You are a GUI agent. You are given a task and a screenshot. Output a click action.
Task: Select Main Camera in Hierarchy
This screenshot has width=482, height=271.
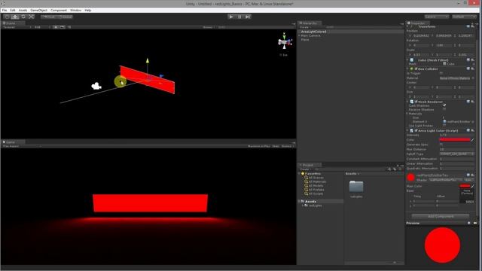(310, 35)
